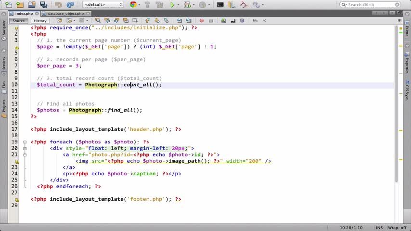Click the warning icon on line 4
This screenshot has height=231, width=411.
(x=16, y=48)
